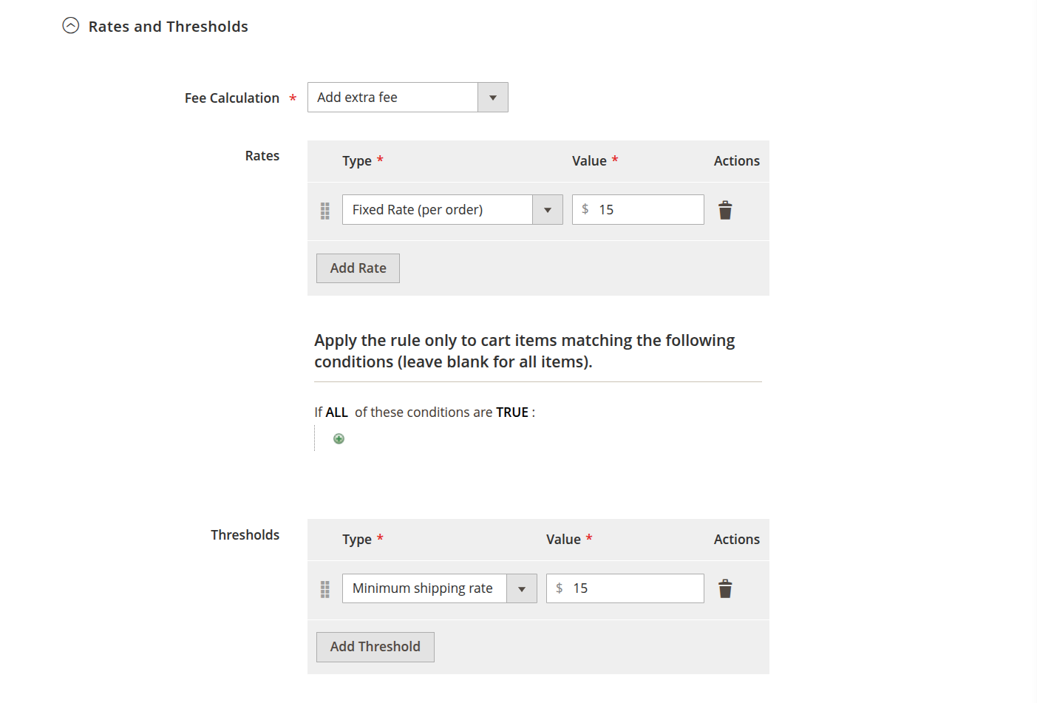Click the Rates section label
1037x703 pixels.
[x=262, y=156]
